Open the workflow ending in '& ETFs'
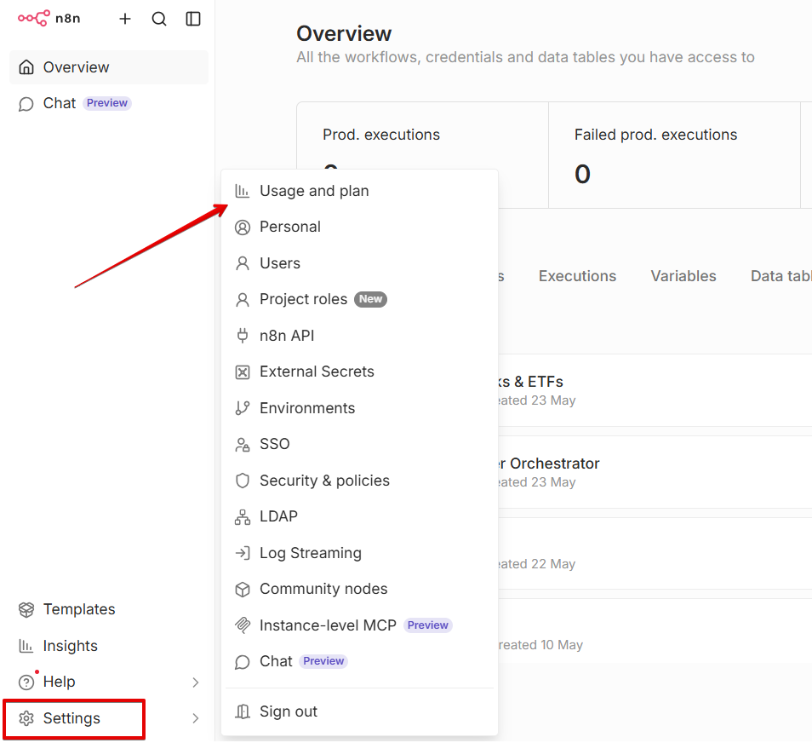The width and height of the screenshot is (812, 743). pyautogui.click(x=655, y=391)
